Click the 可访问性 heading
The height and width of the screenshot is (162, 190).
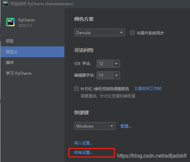[x=84, y=50]
